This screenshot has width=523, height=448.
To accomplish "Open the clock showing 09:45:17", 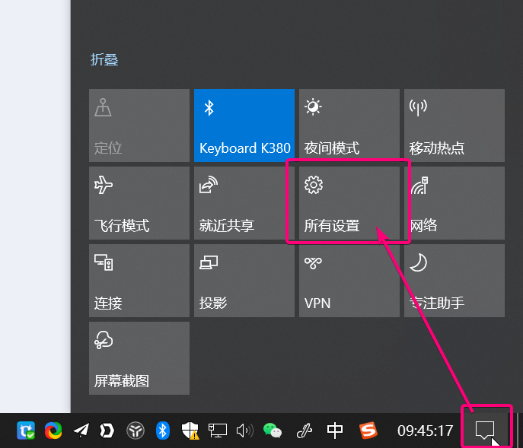I will [425, 431].
